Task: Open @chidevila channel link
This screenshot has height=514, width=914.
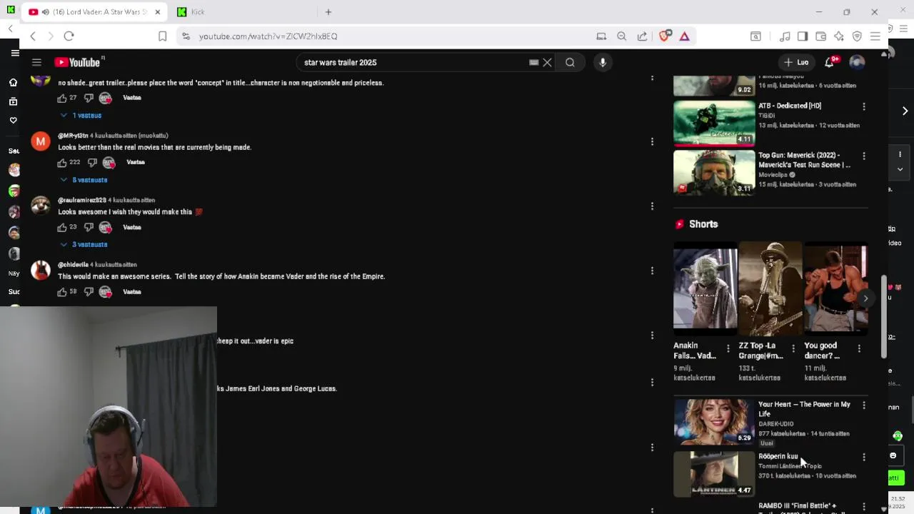Action: click(73, 265)
